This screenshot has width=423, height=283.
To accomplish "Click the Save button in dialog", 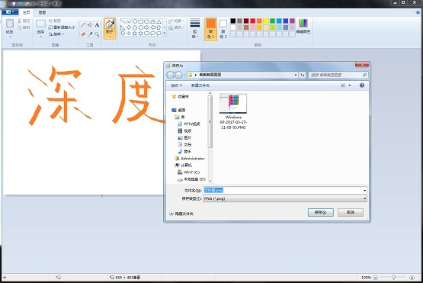I will pos(320,213).
